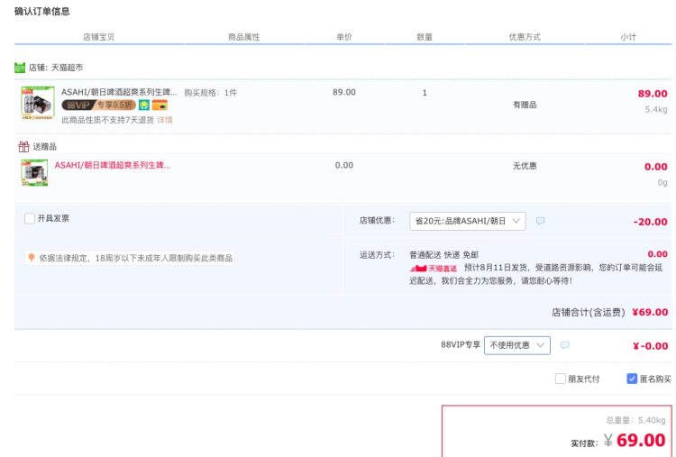Image resolution: width=676 pixels, height=457 pixels.
Task: Open the 详情 link under return policy
Action: (x=164, y=120)
